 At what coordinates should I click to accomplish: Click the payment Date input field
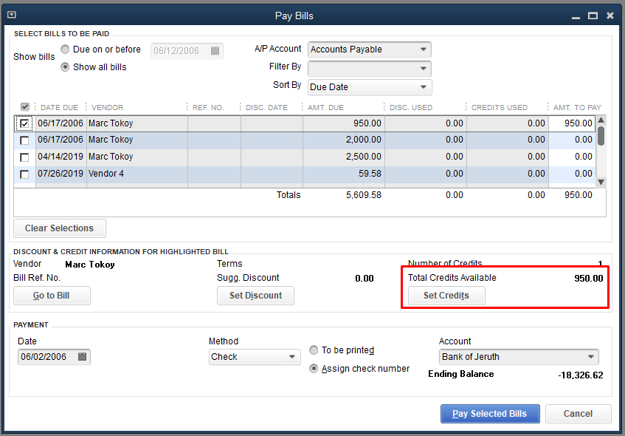(46, 357)
